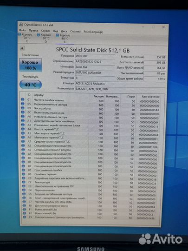Click the ACS-3 standard field

point(120,84)
